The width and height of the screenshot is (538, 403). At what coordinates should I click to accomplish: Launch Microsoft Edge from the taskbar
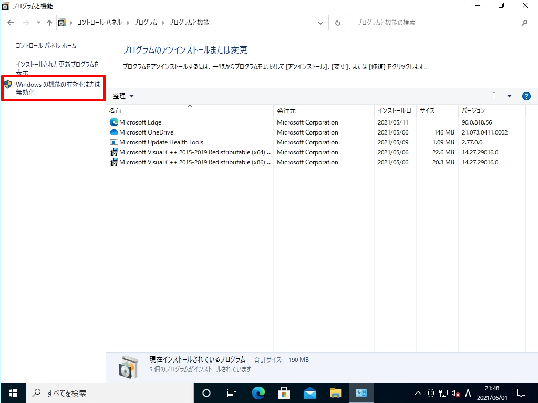pyautogui.click(x=258, y=392)
